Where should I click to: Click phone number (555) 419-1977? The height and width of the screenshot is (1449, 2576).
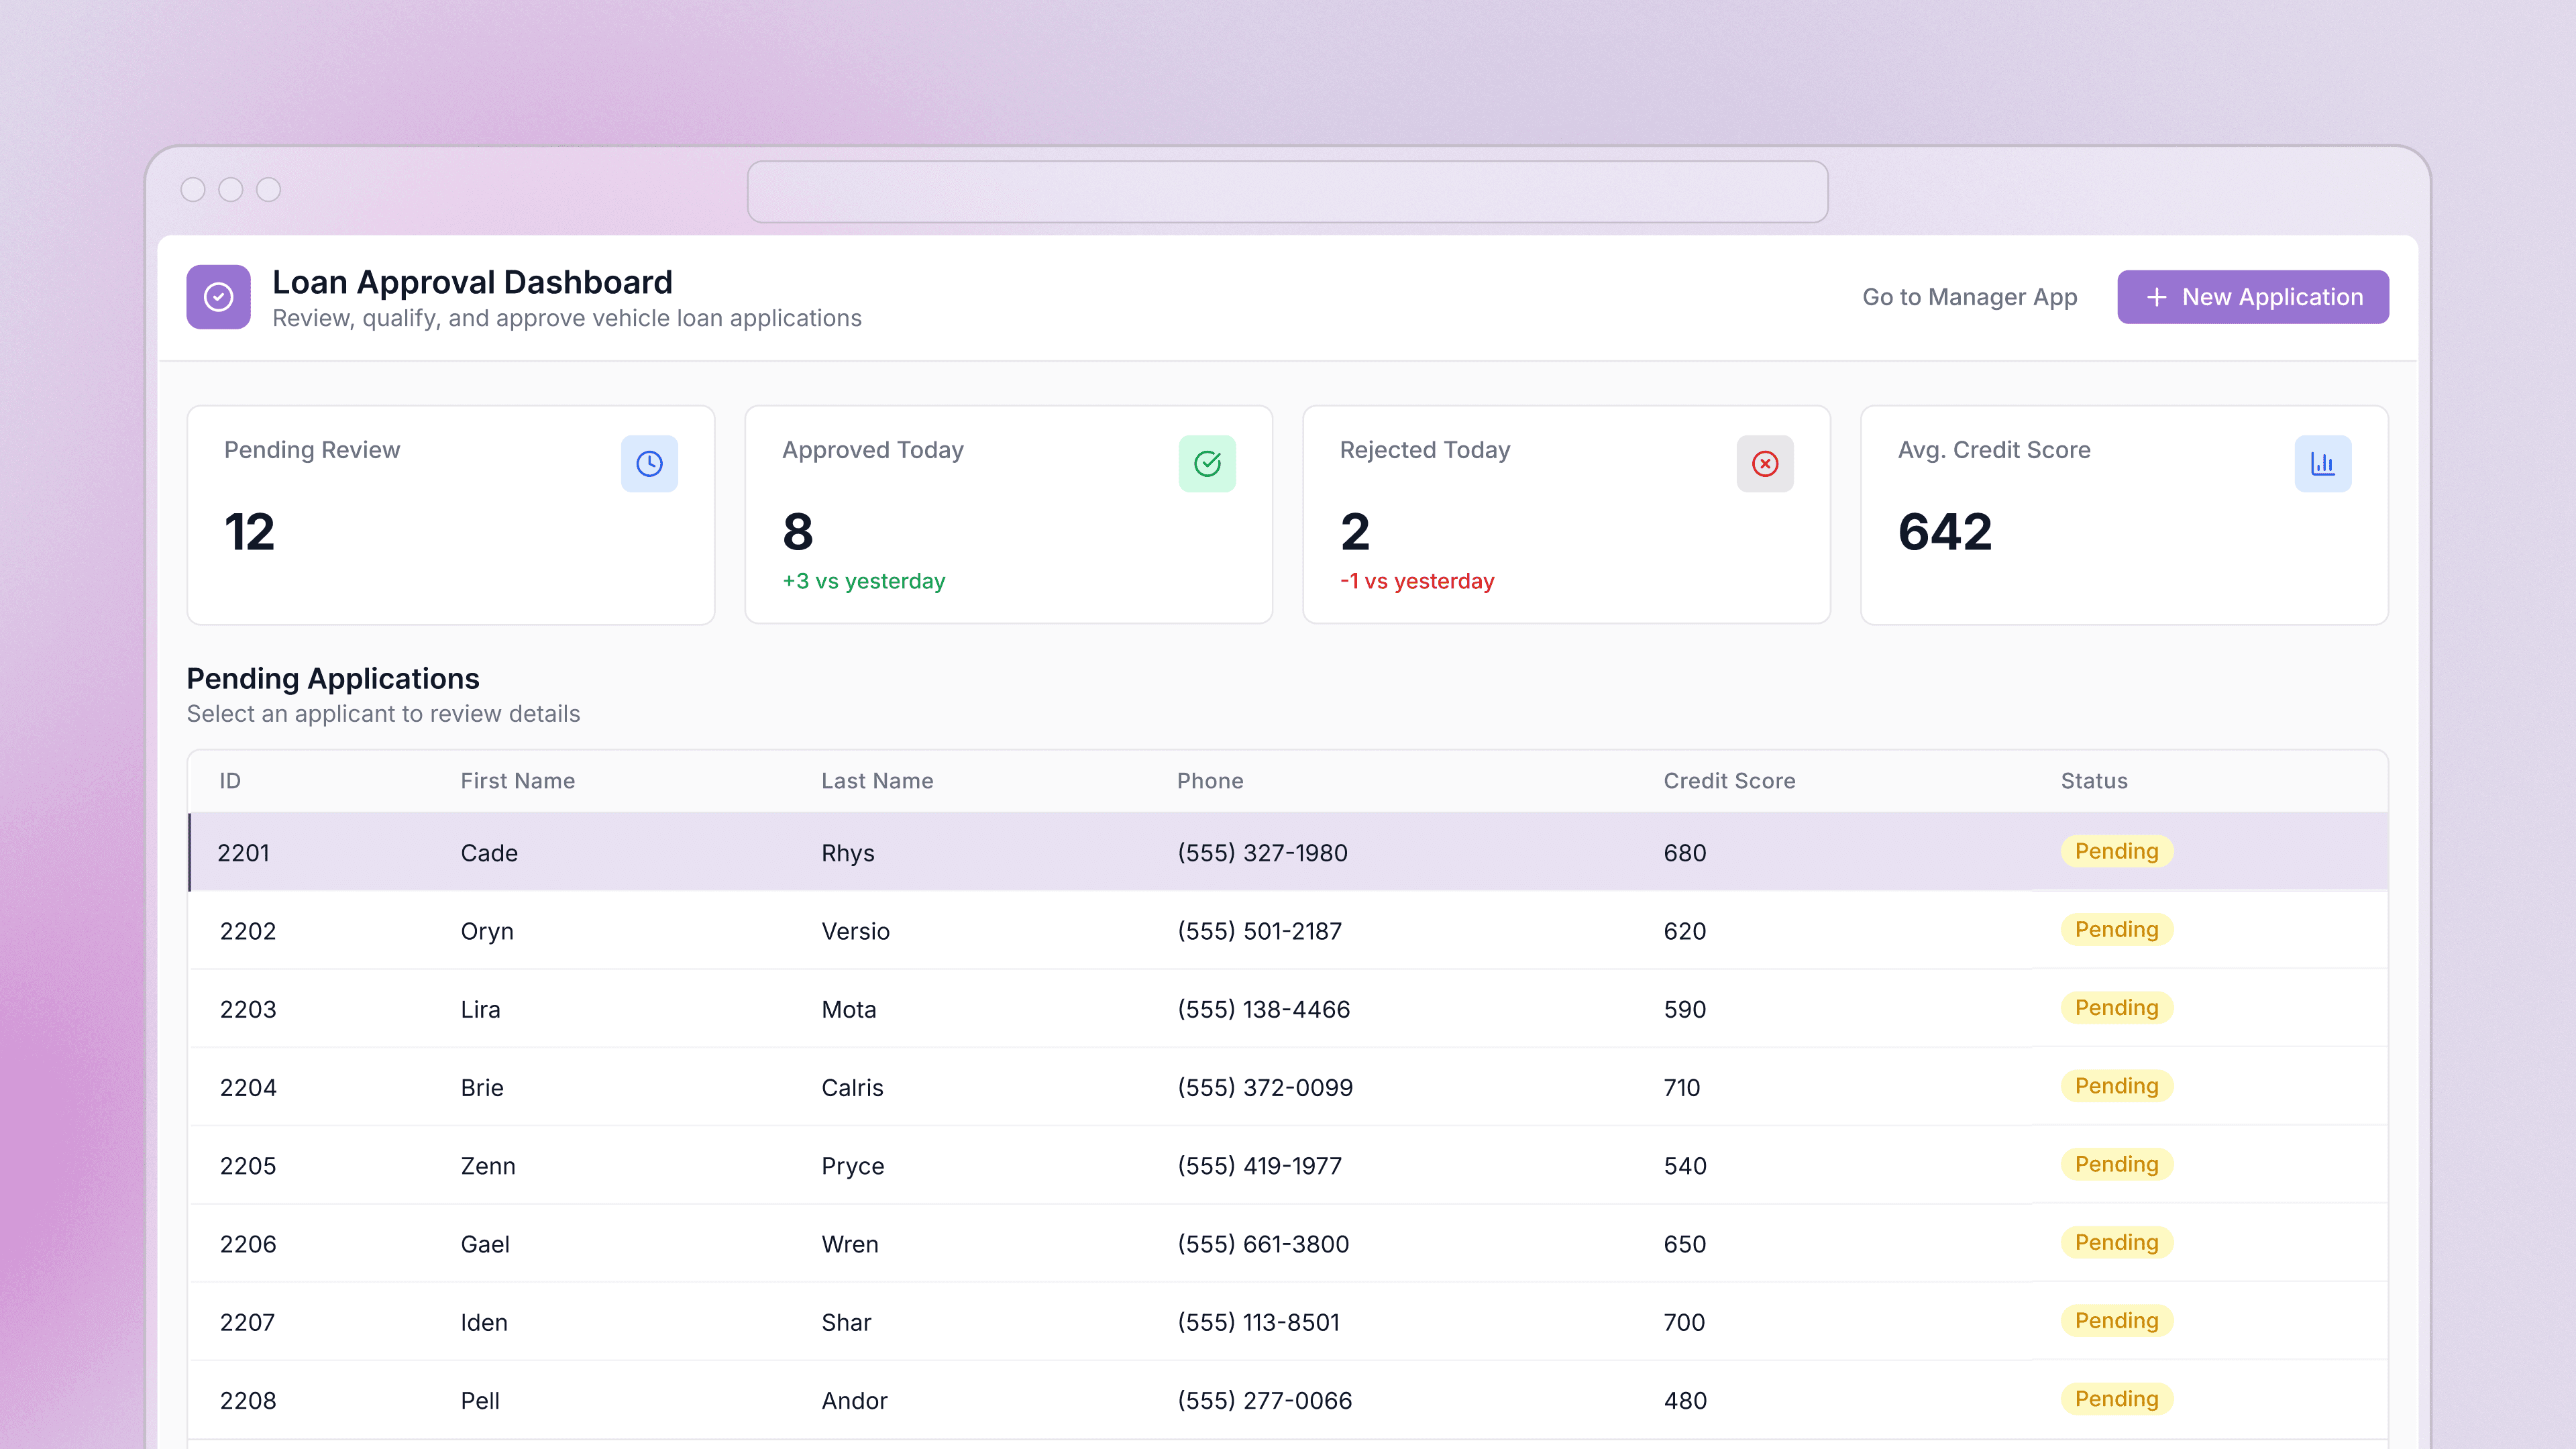pyautogui.click(x=1259, y=1166)
